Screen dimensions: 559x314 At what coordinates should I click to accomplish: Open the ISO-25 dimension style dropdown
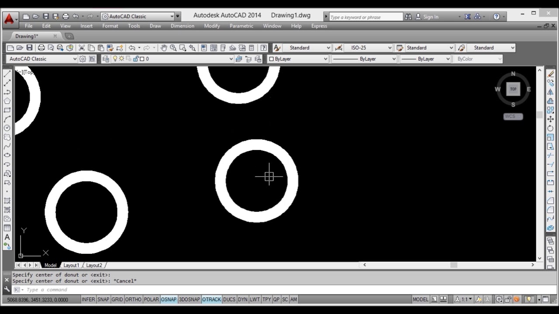[368, 48]
